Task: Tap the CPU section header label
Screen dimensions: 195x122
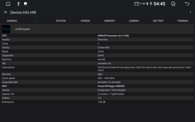Action: (4, 35)
